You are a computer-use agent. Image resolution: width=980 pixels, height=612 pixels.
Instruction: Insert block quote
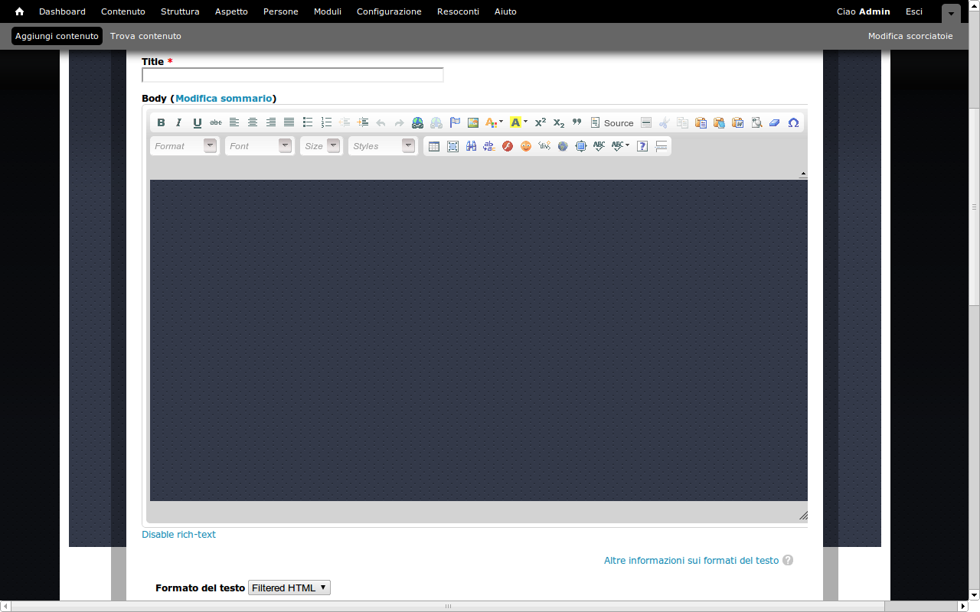tap(577, 122)
